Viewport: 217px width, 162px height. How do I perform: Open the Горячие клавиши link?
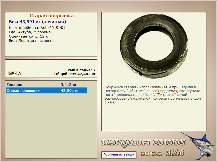[119, 154]
